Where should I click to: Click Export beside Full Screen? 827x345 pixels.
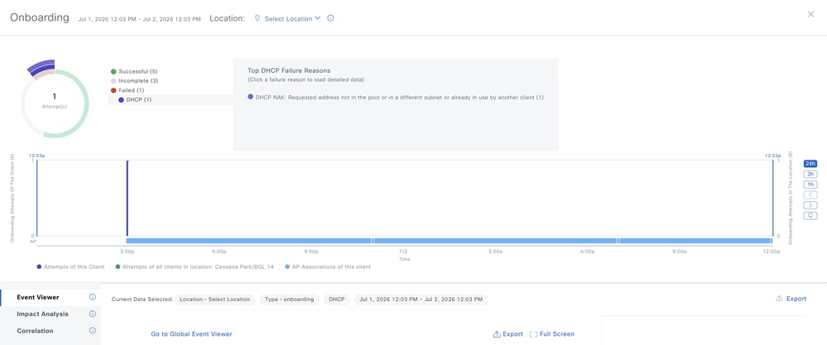[x=508, y=334]
